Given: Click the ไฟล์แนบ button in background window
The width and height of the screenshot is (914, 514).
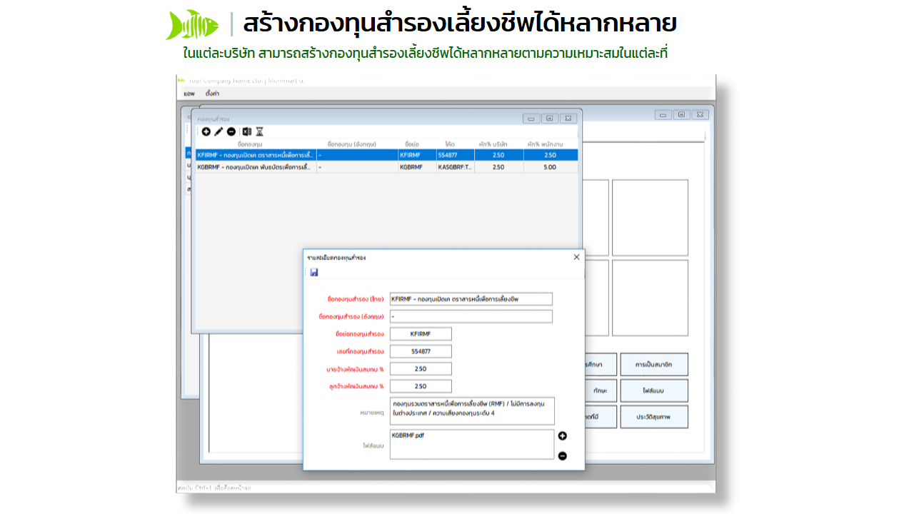Looking at the screenshot, I should click(x=654, y=390).
